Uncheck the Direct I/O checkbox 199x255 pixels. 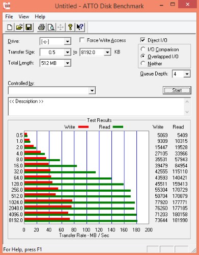[143, 40]
